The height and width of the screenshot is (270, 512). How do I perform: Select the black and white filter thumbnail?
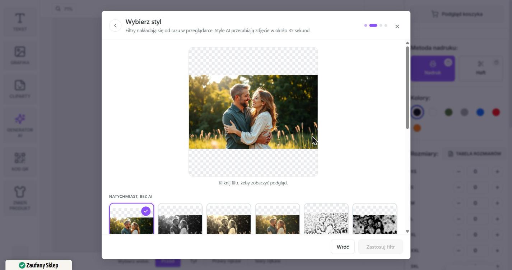point(180,219)
